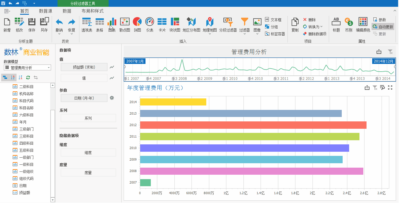Insert a scatter chart (散点图)
Screen dimensions: 399x203
125,25
